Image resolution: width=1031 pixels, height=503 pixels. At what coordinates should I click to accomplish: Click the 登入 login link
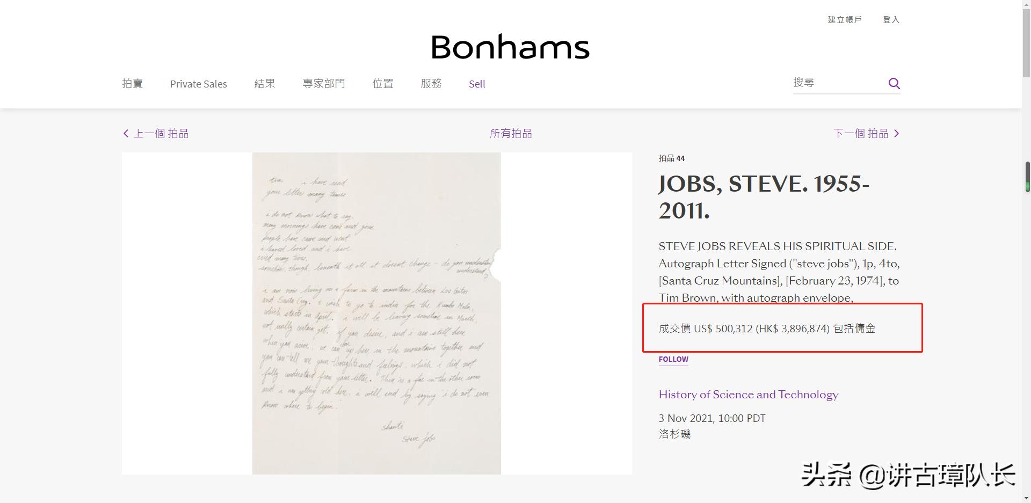(x=891, y=20)
